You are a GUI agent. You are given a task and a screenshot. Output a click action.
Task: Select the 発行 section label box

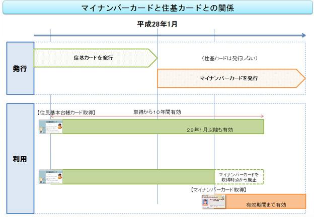click(20, 68)
